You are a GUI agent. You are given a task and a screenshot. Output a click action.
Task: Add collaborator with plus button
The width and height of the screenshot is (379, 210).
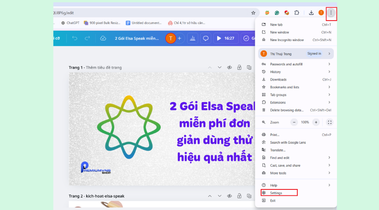pos(179,38)
